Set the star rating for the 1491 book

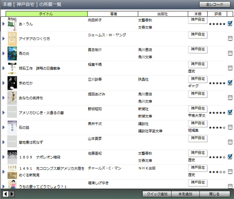pos(217,172)
